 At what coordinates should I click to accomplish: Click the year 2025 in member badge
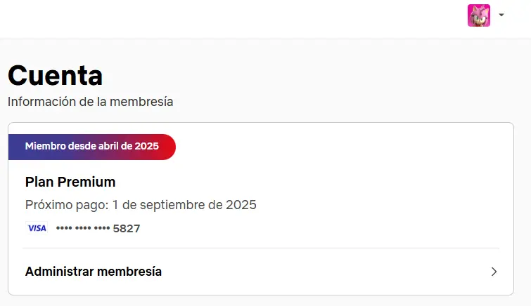pyautogui.click(x=146, y=146)
